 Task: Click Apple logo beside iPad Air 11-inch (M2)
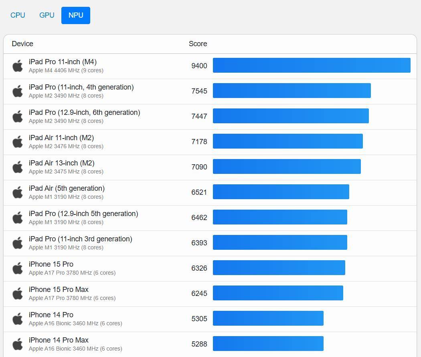[18, 142]
